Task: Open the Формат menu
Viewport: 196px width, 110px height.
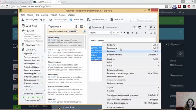Action: (54, 15)
